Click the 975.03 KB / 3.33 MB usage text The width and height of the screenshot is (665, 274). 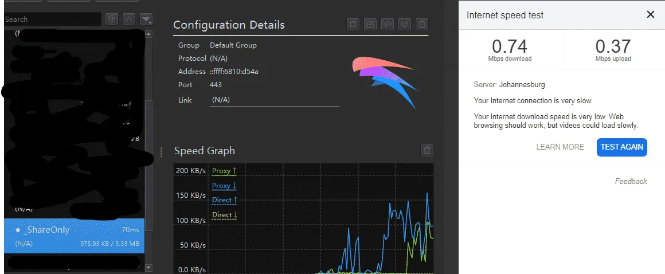(110, 244)
